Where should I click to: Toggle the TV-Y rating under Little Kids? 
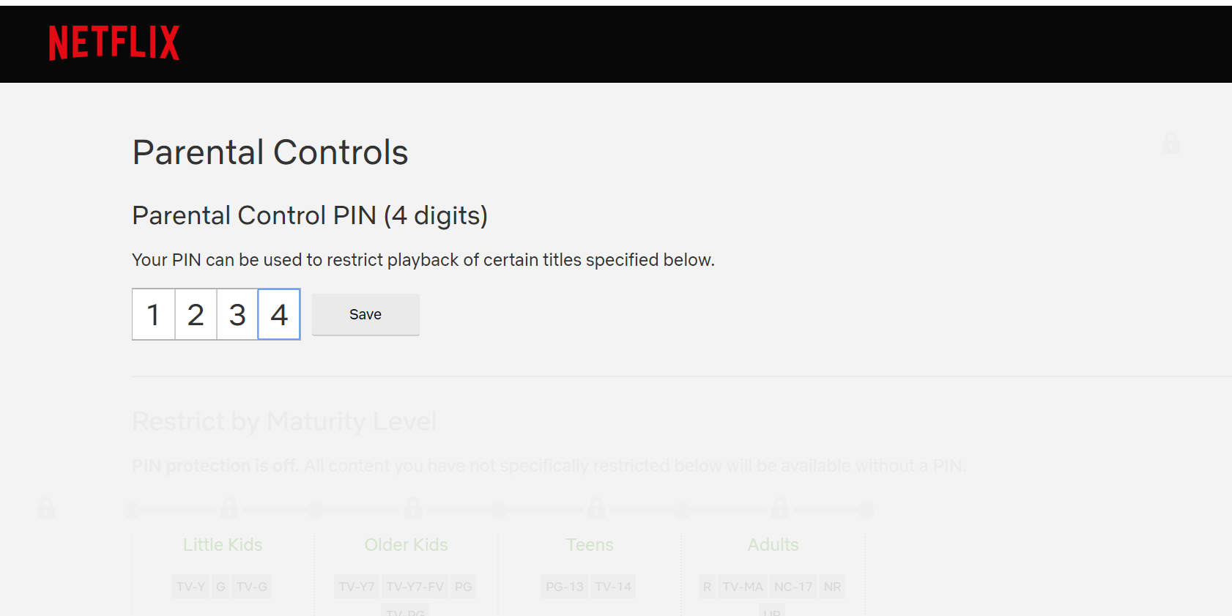click(x=190, y=586)
